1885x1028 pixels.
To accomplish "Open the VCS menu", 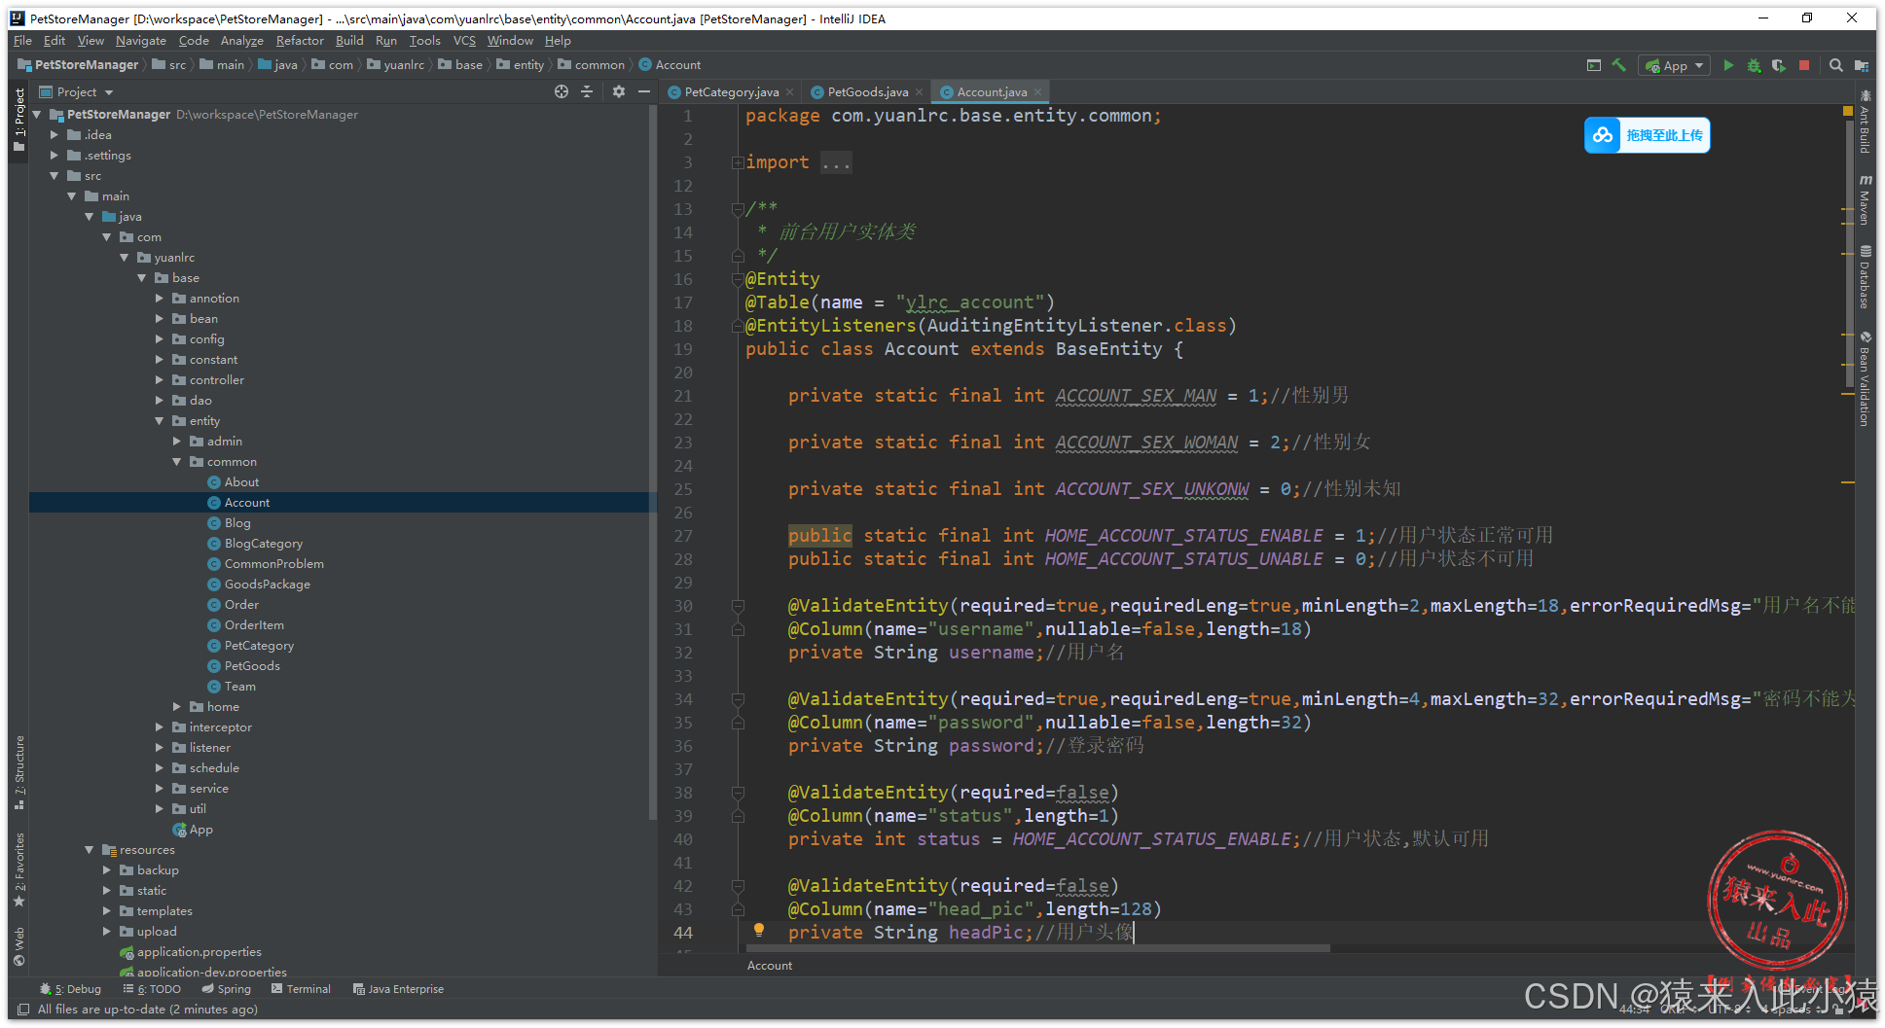I will tap(464, 41).
